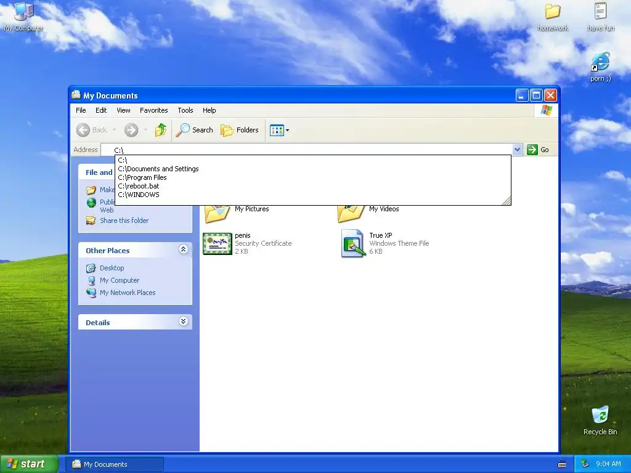Minimize the My Documents window
The width and height of the screenshot is (631, 473).
click(522, 95)
